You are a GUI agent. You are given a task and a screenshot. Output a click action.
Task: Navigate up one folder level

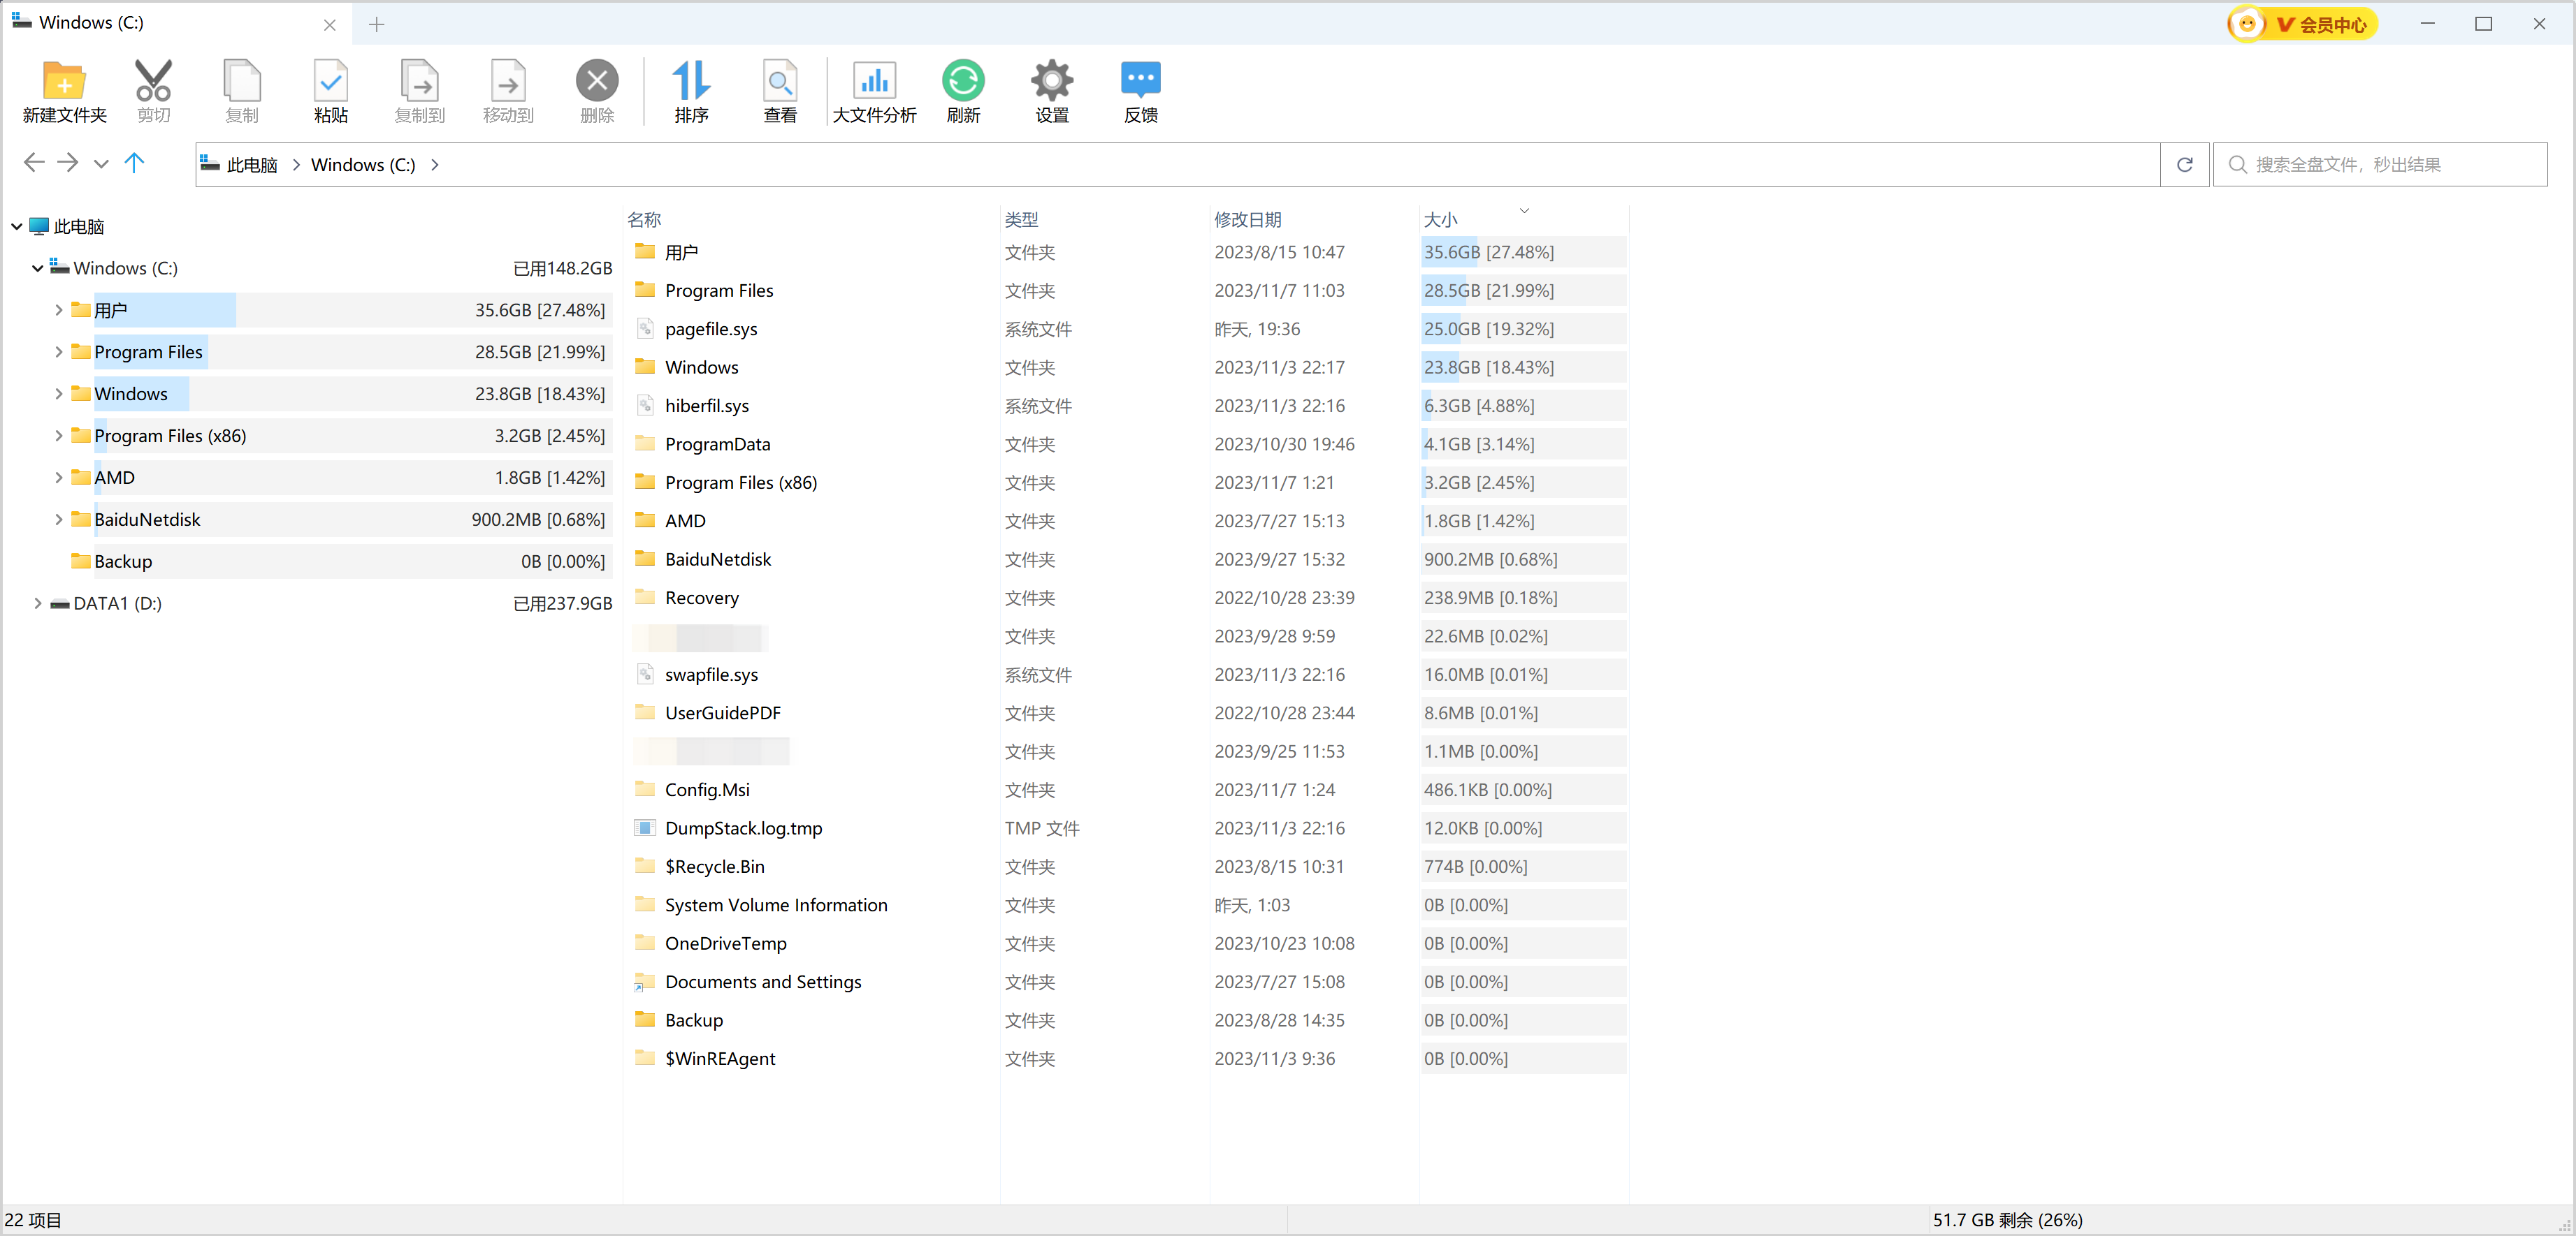135,163
